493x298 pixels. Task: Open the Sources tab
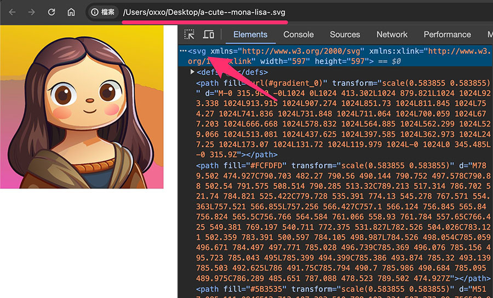(x=345, y=35)
